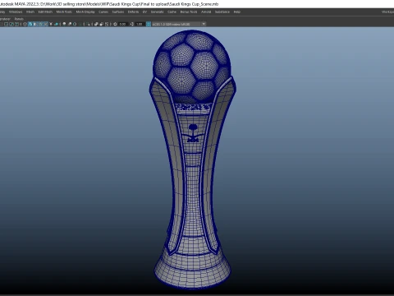Image resolution: width=394 pixels, height=296 pixels.
Task: Toggle use default material icon
Action: pos(34,24)
